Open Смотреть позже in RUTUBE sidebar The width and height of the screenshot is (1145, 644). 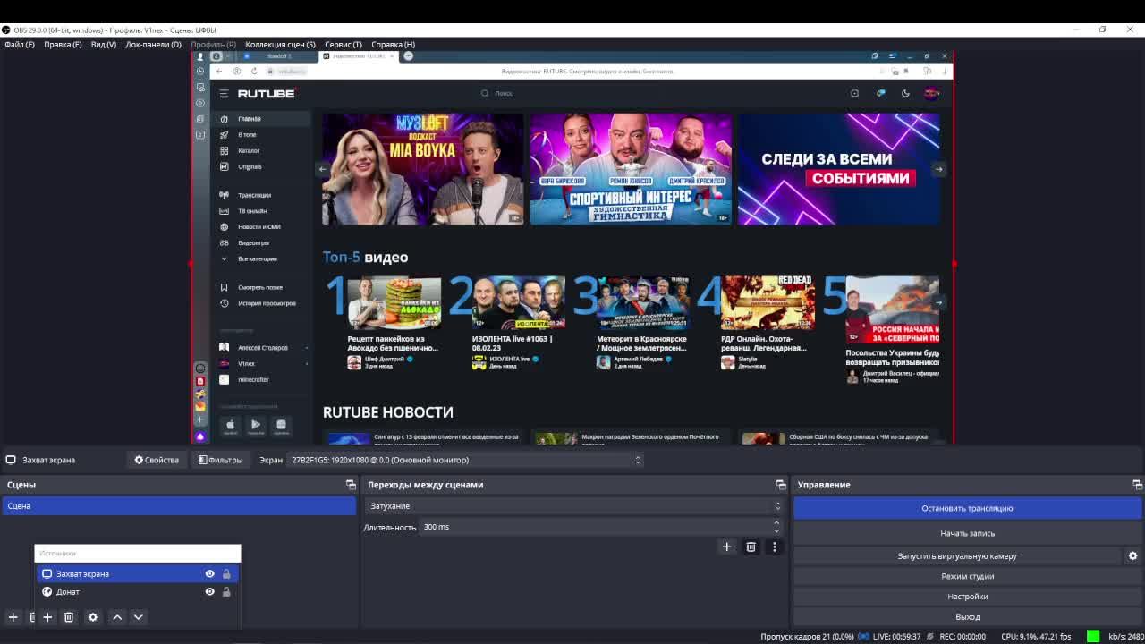[259, 288]
